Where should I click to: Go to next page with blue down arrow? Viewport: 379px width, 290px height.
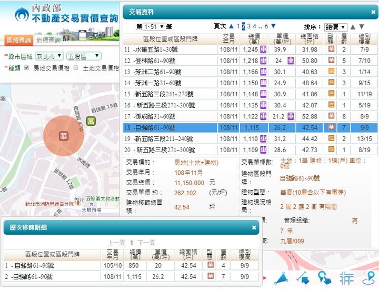click(x=273, y=26)
